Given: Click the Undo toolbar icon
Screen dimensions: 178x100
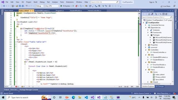Looking at the screenshot, I should [x=27, y=6].
